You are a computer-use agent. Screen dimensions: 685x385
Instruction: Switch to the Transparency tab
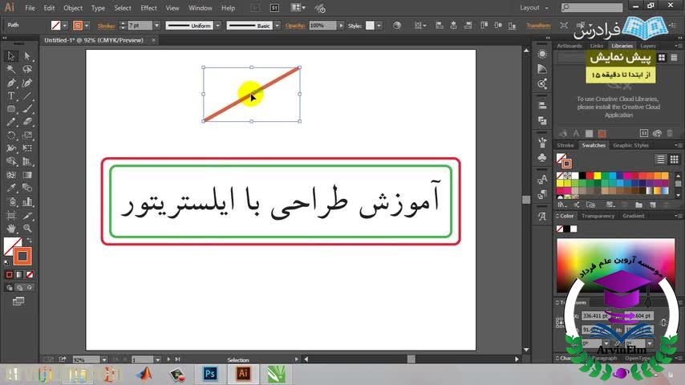point(598,216)
